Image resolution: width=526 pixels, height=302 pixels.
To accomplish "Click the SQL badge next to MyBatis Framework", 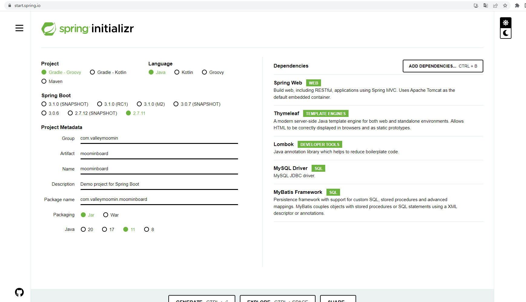I will click(x=333, y=192).
